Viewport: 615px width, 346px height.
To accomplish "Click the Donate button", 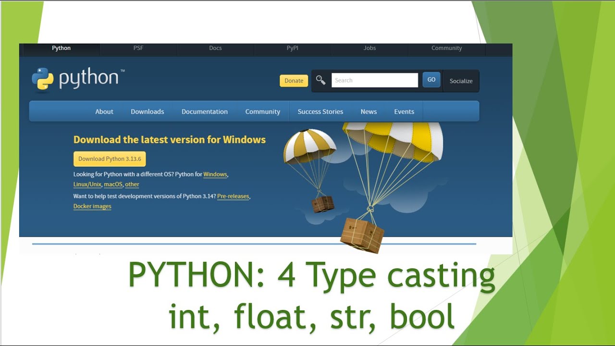I will point(294,81).
